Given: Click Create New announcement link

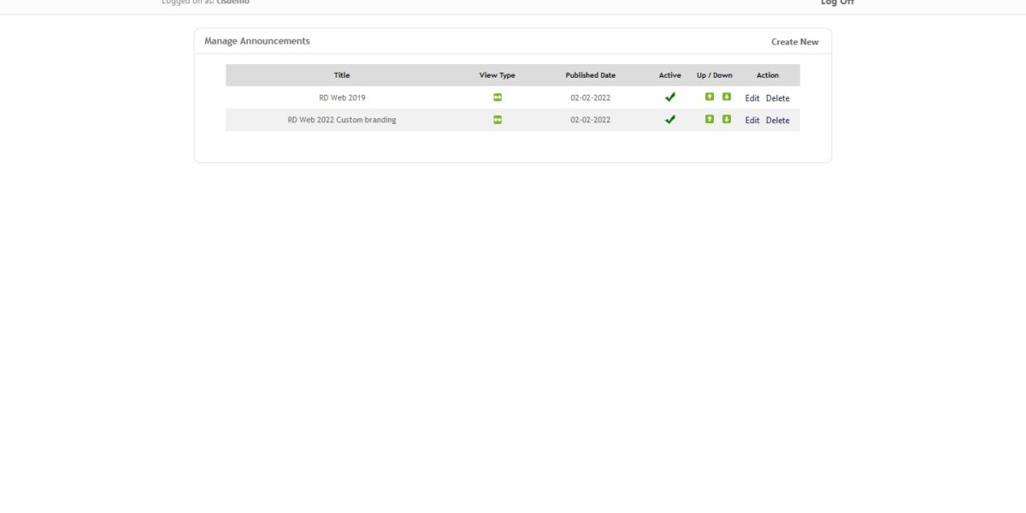Looking at the screenshot, I should (x=794, y=42).
